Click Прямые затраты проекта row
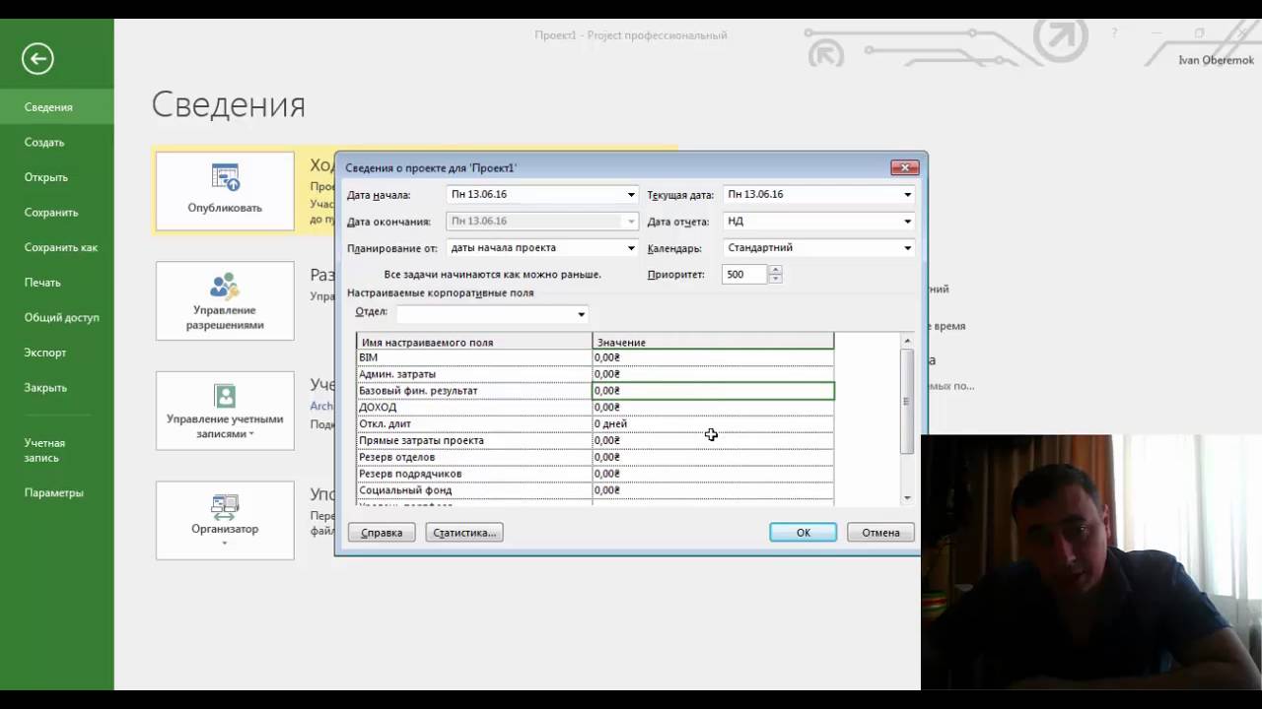 [x=596, y=441]
